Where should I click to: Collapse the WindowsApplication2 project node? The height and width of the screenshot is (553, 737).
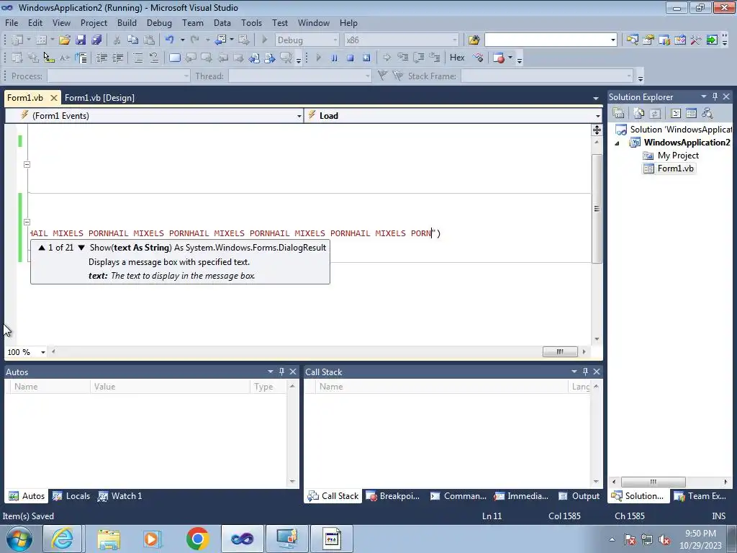click(x=617, y=143)
